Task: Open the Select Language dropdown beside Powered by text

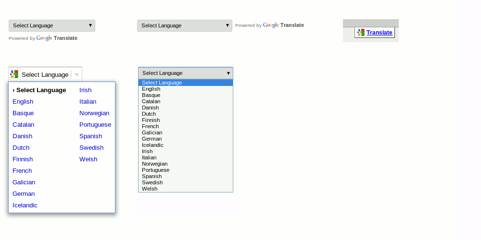Action: 184,25
